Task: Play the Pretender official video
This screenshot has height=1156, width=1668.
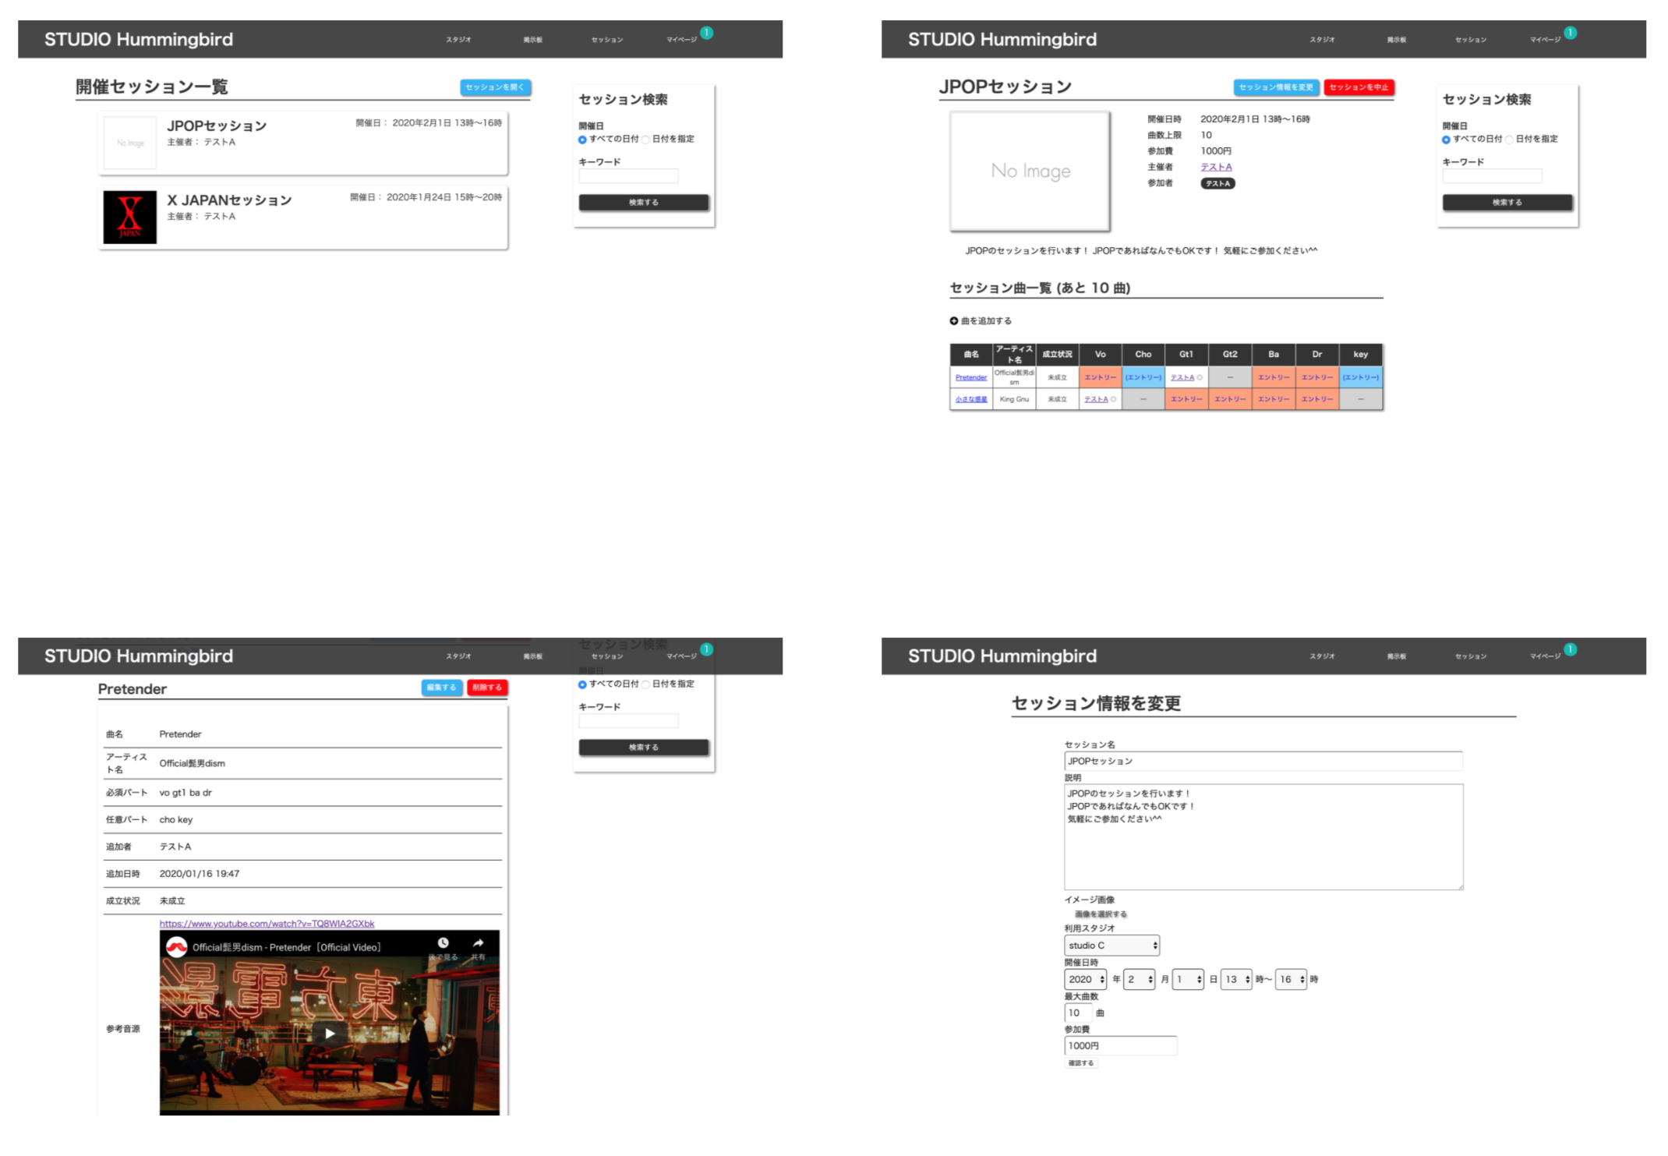Action: coord(329,1034)
